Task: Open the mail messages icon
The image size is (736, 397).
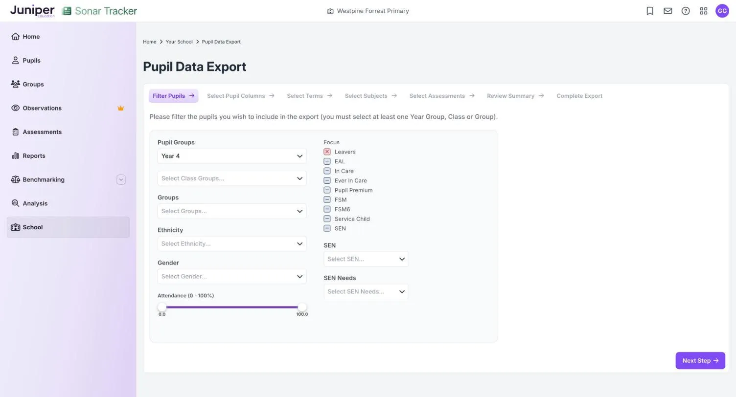Action: point(667,11)
